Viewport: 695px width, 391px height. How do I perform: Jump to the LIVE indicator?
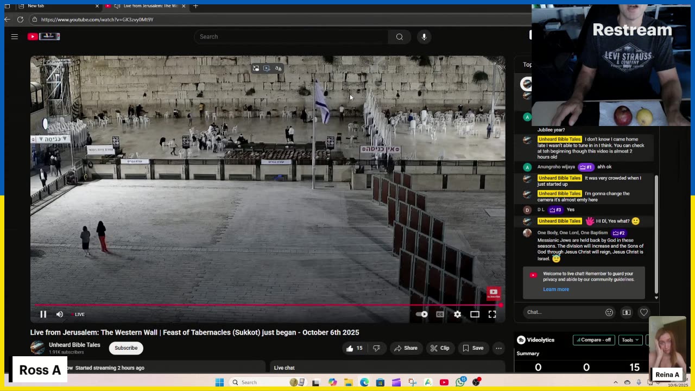(79, 314)
